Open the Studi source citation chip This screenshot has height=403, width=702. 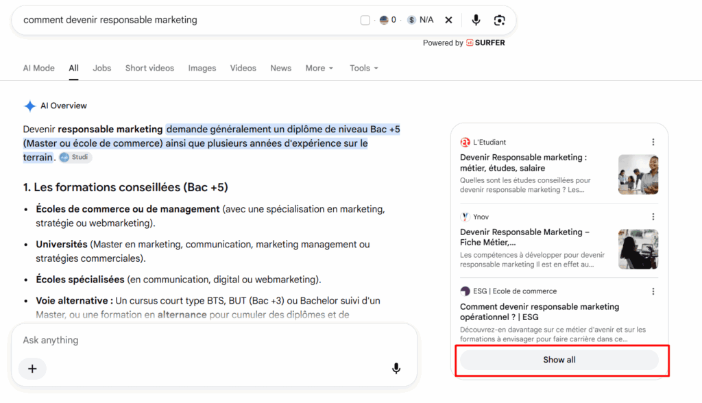75,157
